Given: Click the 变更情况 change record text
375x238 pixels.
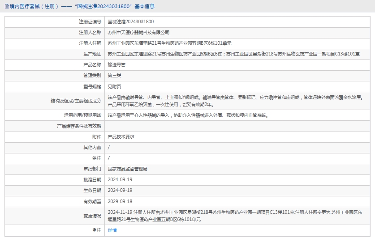Looking at the screenshot, I should click(238, 216).
